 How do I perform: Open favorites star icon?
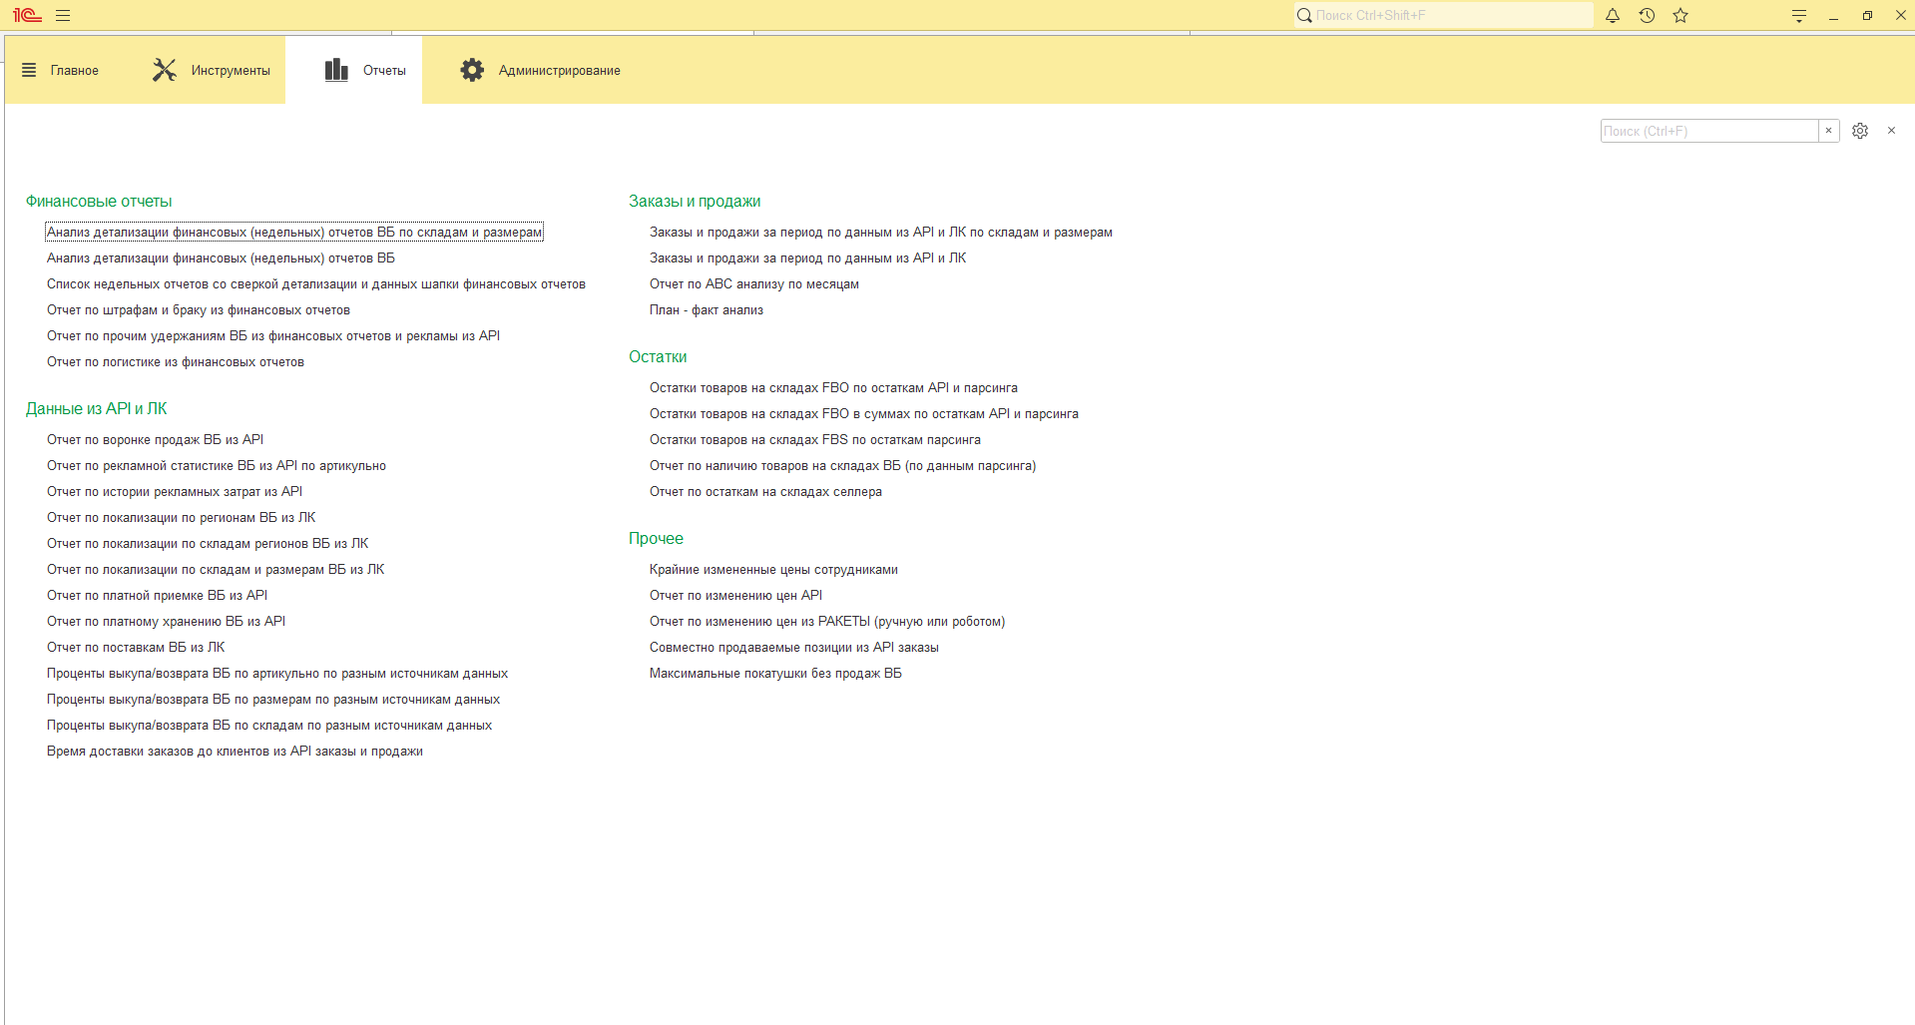coord(1680,15)
